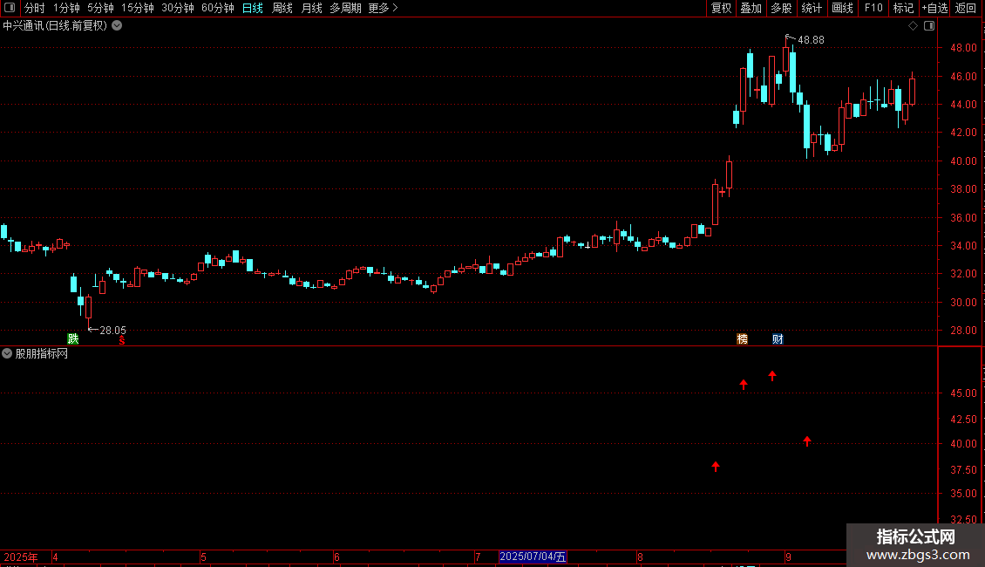The image size is (985, 567).
Task: Select the 日线 daily chart tab
Action: pyautogui.click(x=253, y=8)
